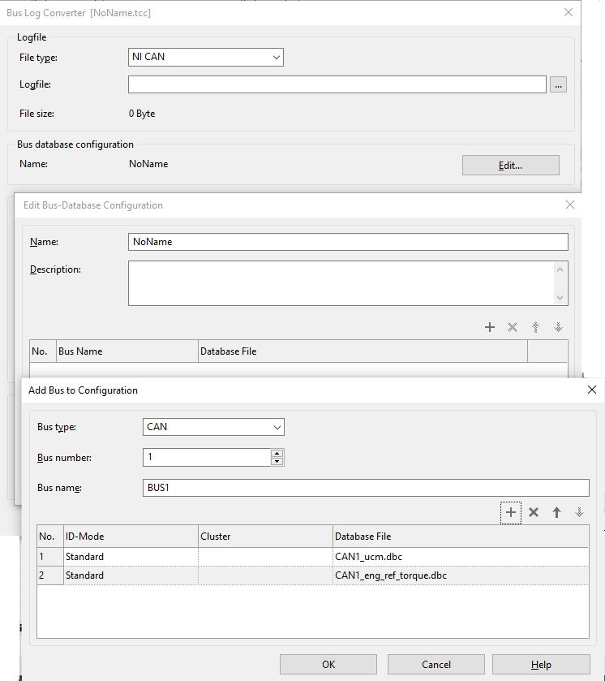Click the Bus name BUS1 text field
This screenshot has width=605, height=681.
click(365, 488)
